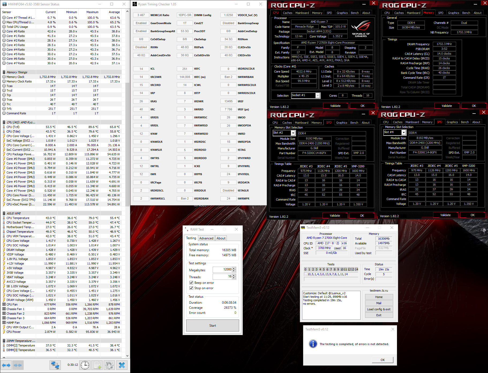
Task: Increase Megabytes with the spinner up arrow
Action: tap(234, 268)
